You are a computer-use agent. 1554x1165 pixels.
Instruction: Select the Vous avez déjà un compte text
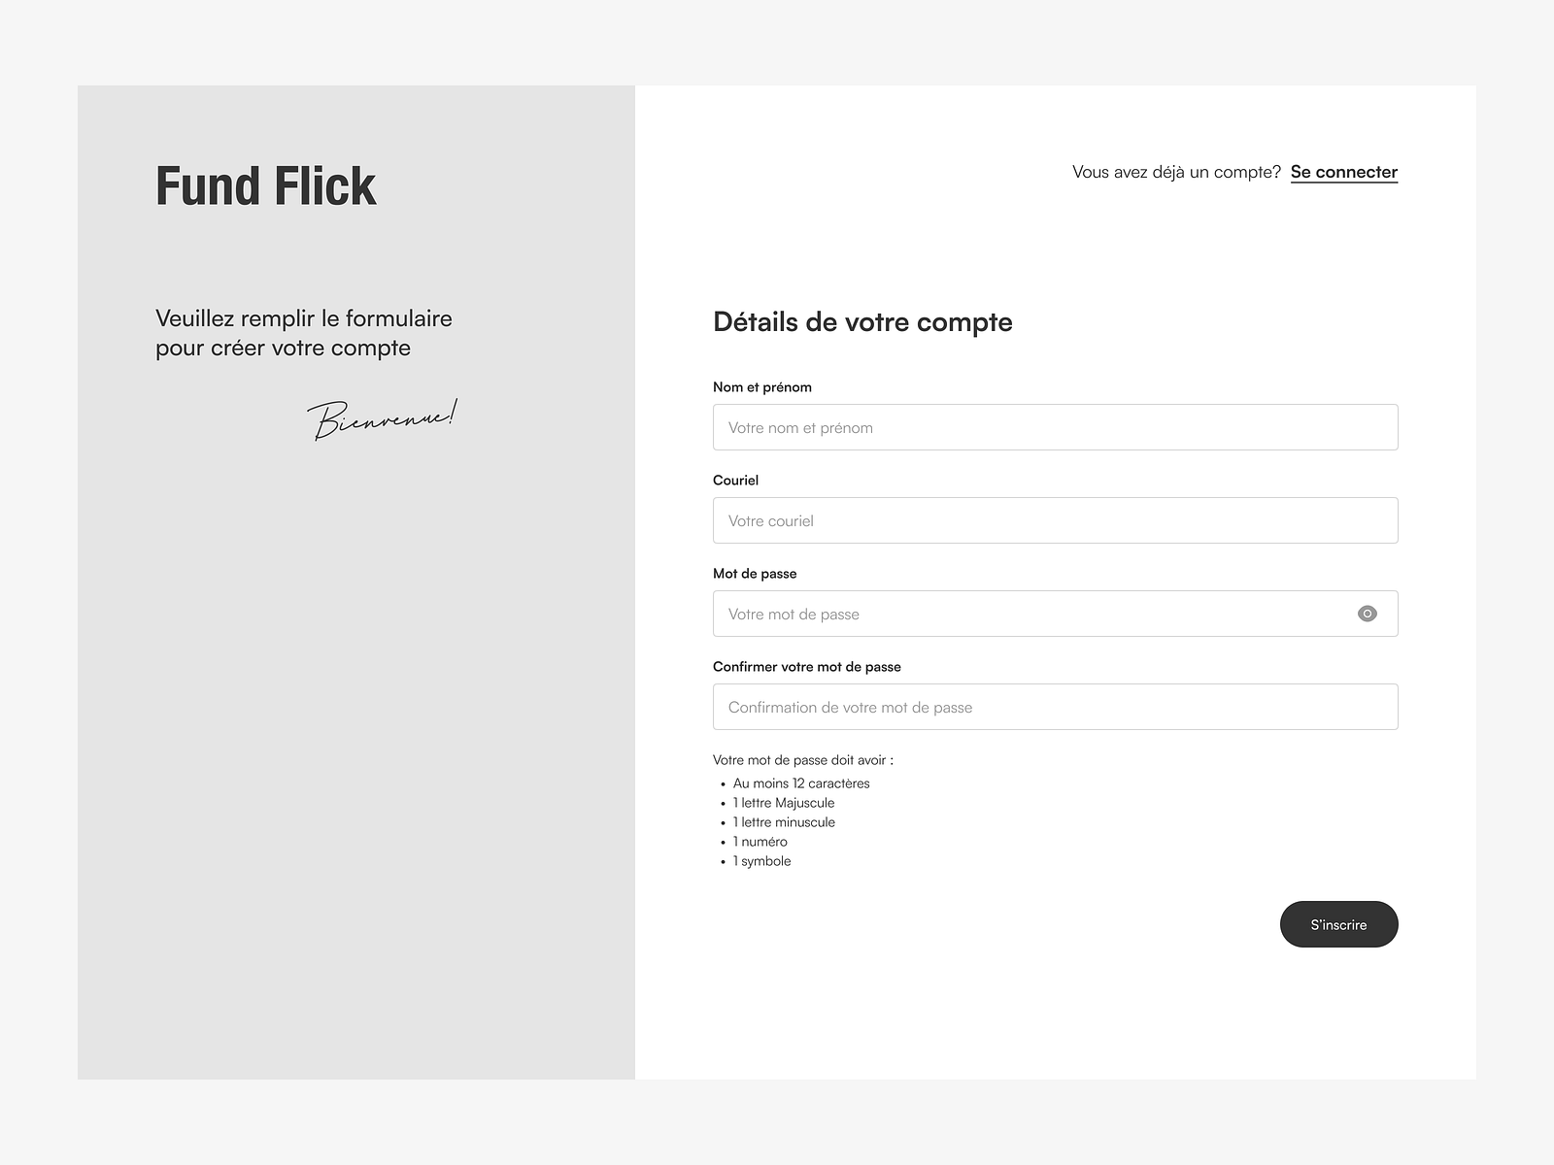pos(1175,172)
